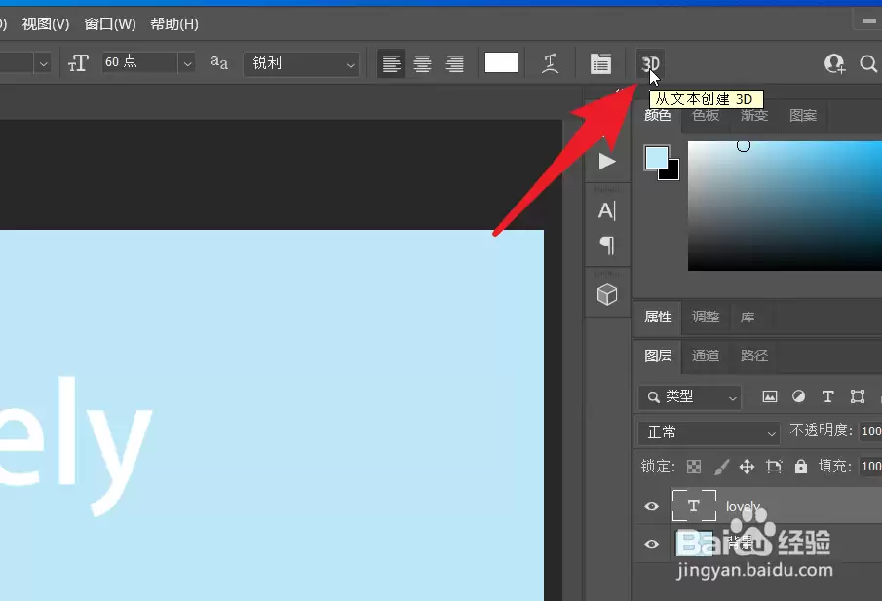Open the 锐利 anti-aliasing dropdown
This screenshot has width=882, height=601.
point(301,63)
